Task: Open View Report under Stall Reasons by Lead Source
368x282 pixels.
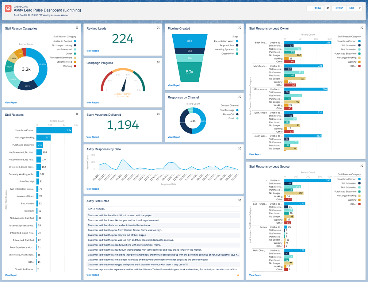Action: pyautogui.click(x=255, y=275)
